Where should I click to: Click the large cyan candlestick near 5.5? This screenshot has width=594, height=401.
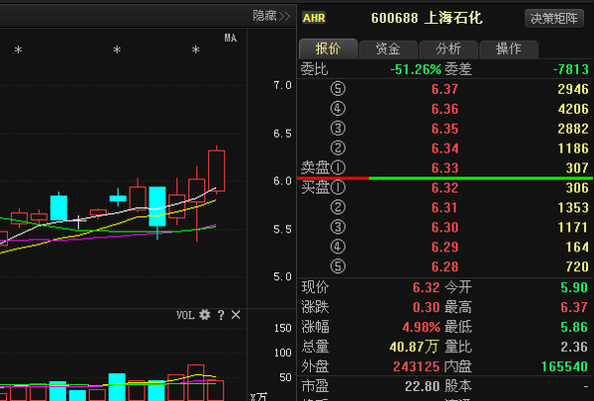click(x=157, y=206)
